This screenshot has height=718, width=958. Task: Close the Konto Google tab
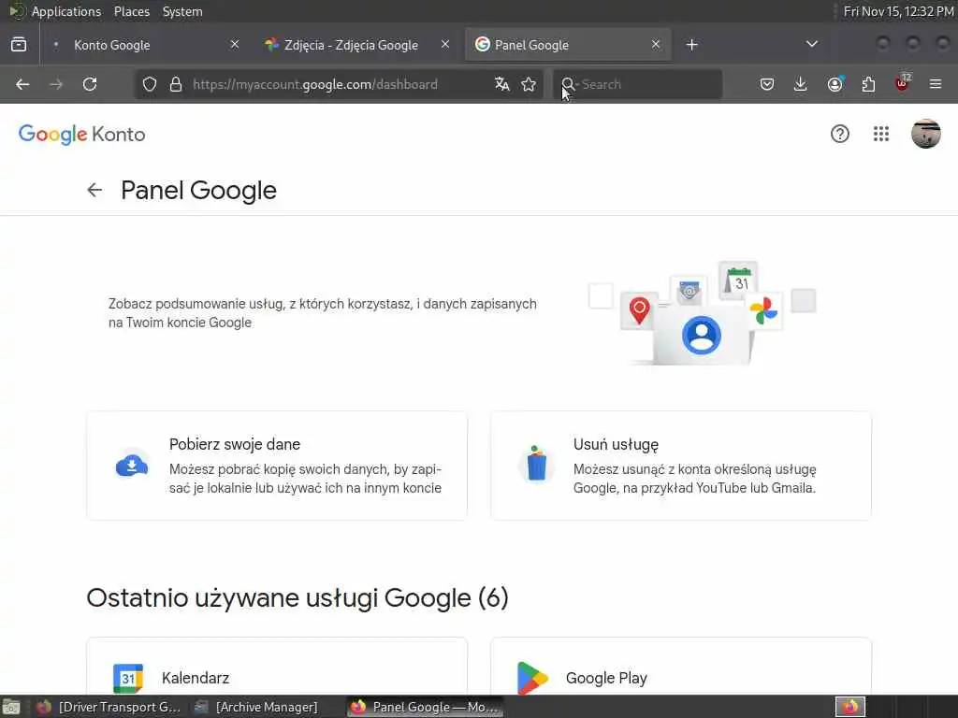(x=235, y=45)
